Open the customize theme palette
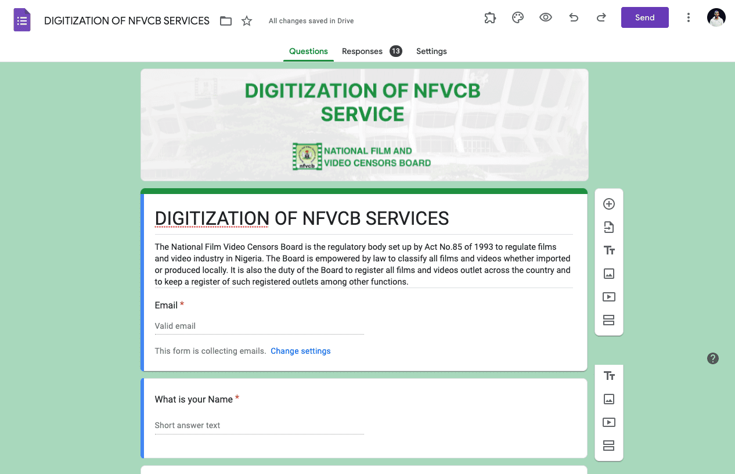This screenshot has width=735, height=474. (518, 17)
